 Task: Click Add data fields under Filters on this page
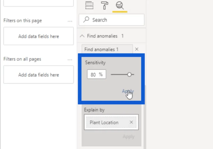[x=39, y=36]
